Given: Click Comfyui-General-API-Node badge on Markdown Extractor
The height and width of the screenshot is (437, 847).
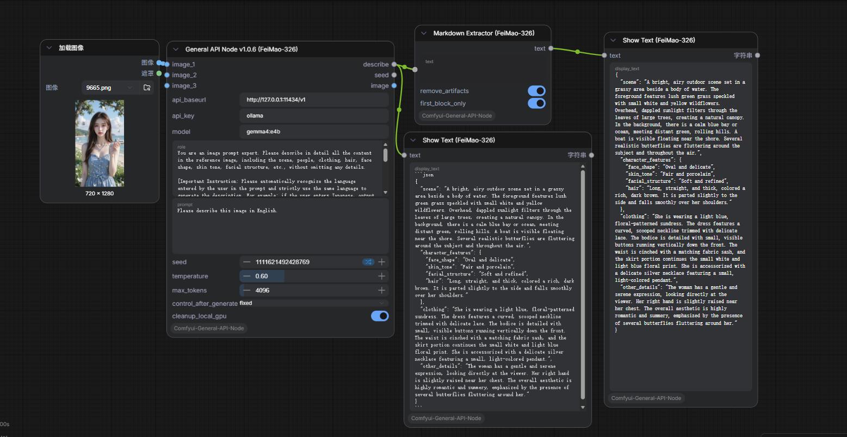Looking at the screenshot, I should 457,115.
